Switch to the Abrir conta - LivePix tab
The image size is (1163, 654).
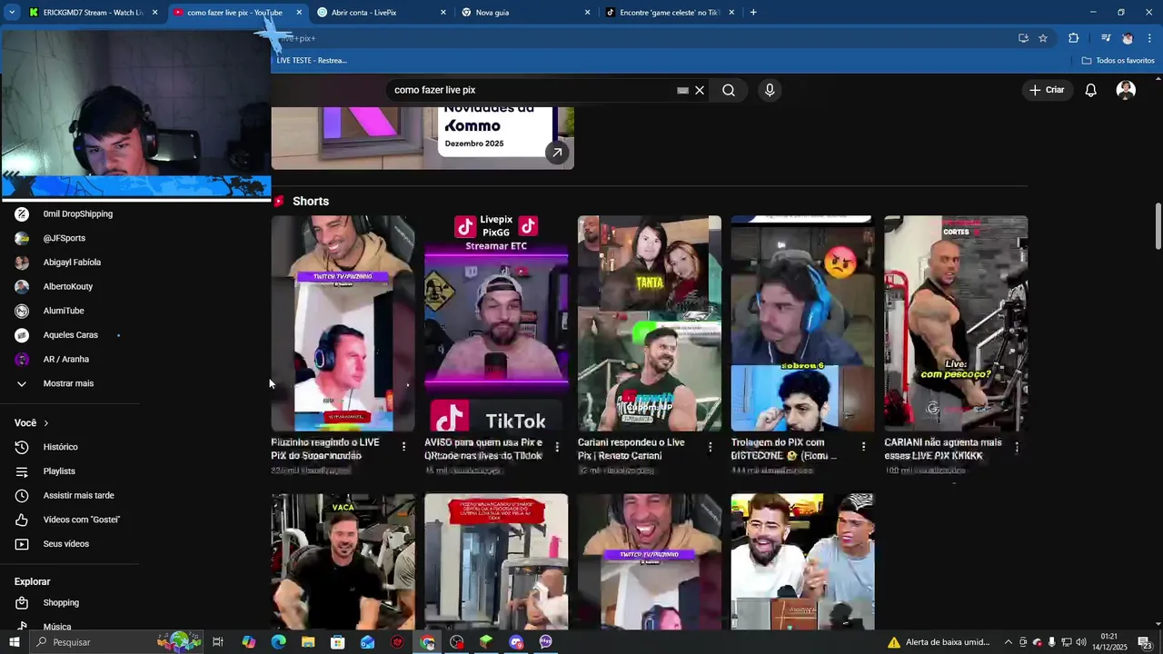point(382,13)
